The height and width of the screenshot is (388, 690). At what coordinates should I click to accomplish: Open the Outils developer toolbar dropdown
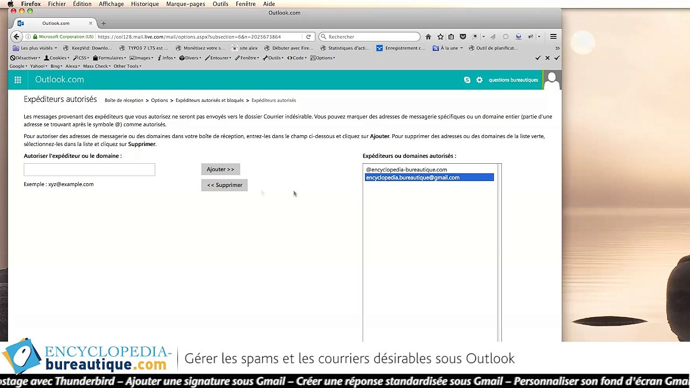click(x=273, y=58)
